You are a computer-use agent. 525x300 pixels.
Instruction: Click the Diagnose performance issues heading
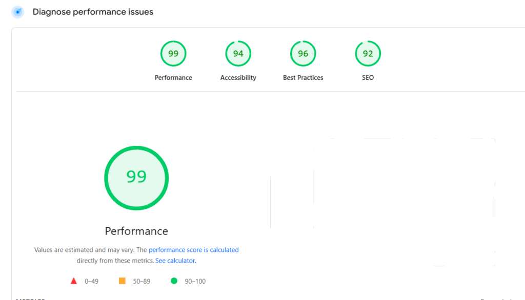coord(93,11)
